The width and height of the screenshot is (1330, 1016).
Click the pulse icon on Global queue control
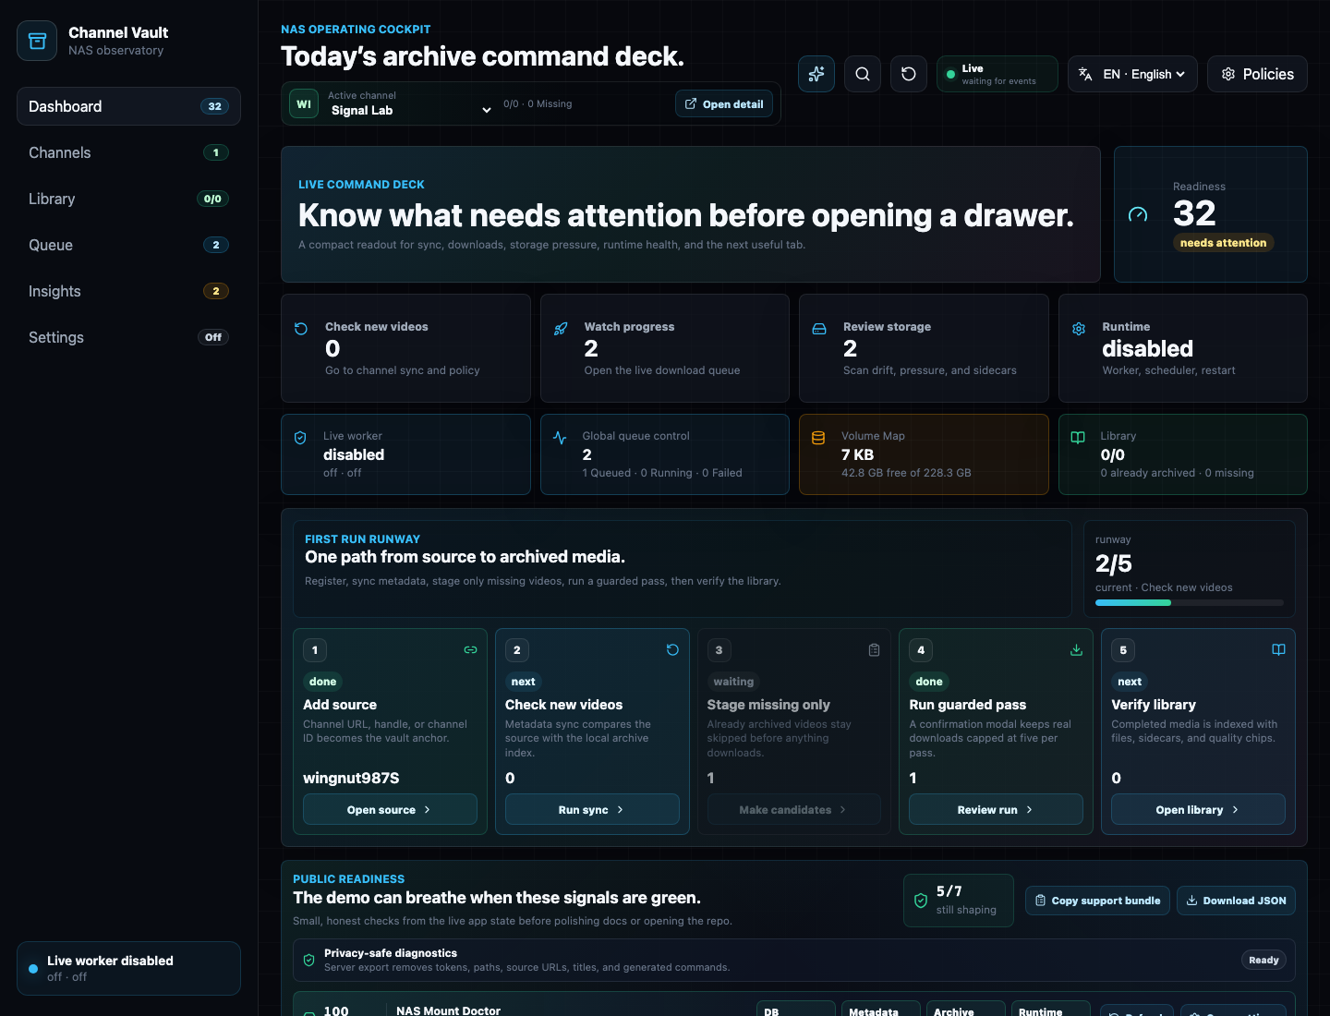[560, 438]
